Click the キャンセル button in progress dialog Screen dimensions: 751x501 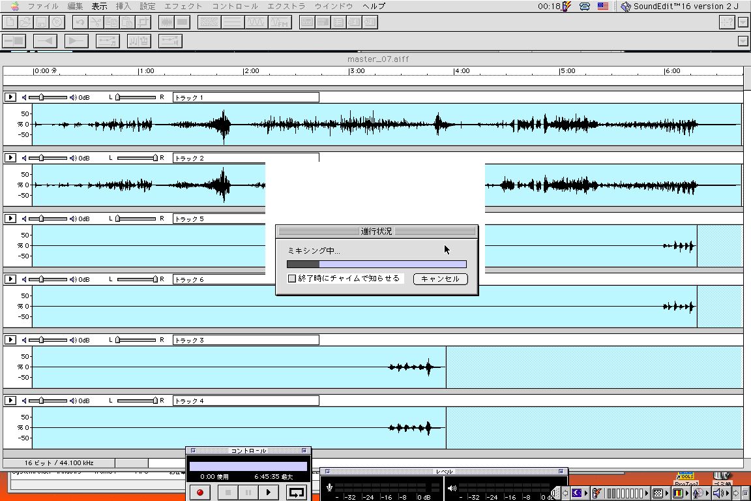coord(440,279)
